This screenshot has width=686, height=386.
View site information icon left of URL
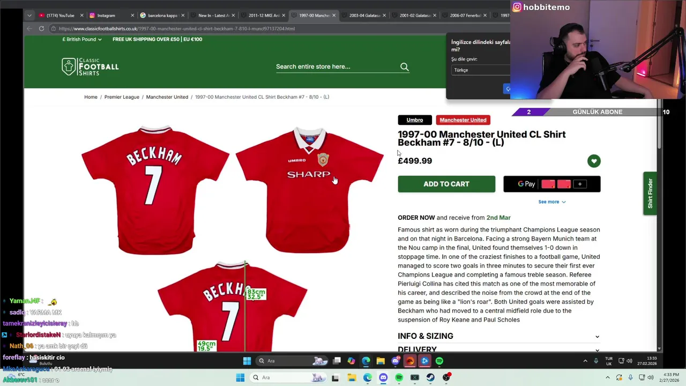[54, 28]
